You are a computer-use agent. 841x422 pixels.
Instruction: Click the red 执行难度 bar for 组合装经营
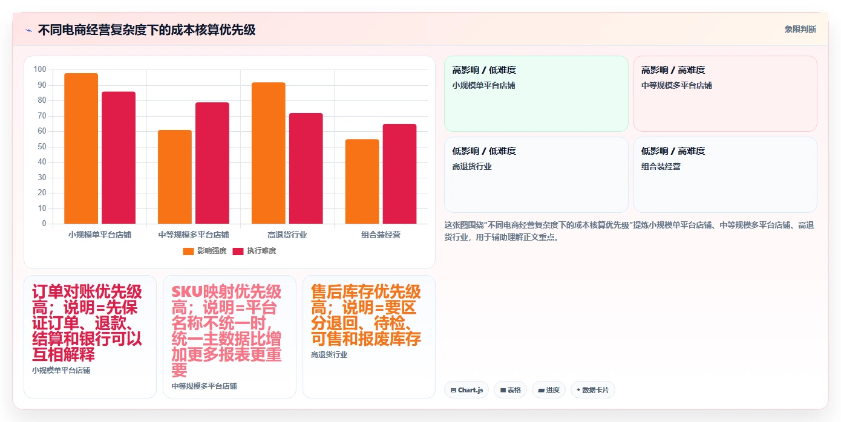[400, 174]
